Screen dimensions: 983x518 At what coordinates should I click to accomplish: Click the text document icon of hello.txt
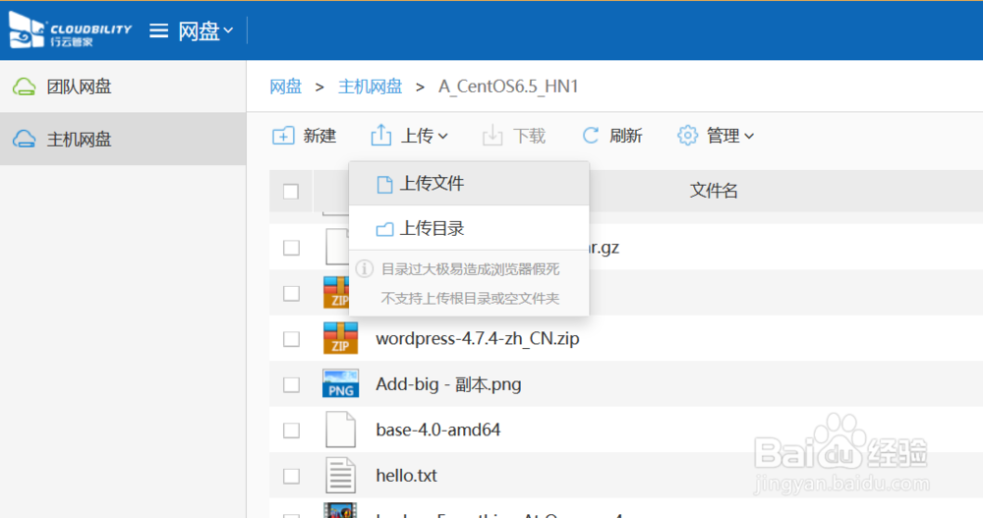click(x=340, y=476)
